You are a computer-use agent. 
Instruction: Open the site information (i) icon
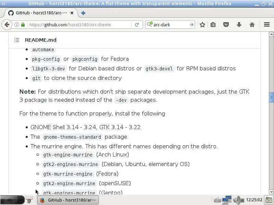coord(16,25)
